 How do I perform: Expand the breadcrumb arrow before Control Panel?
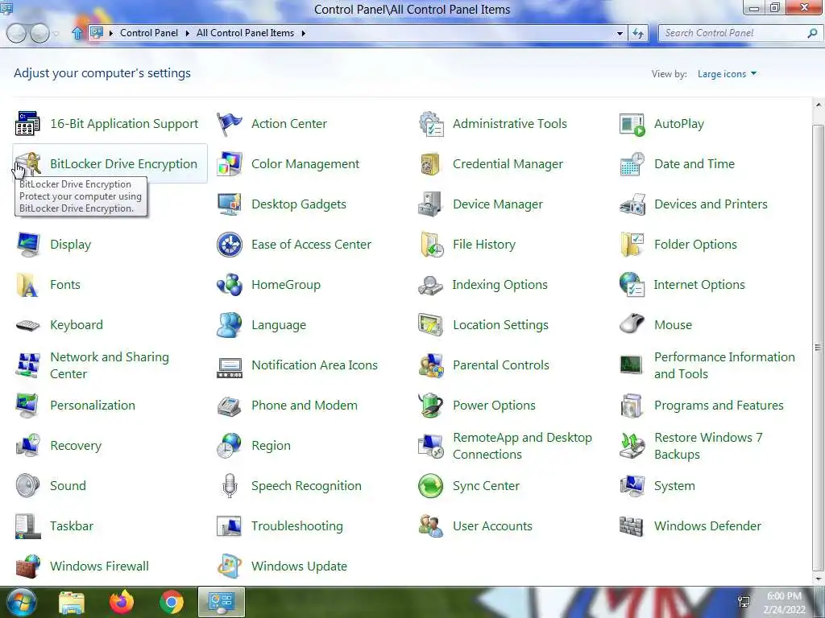pos(111,33)
